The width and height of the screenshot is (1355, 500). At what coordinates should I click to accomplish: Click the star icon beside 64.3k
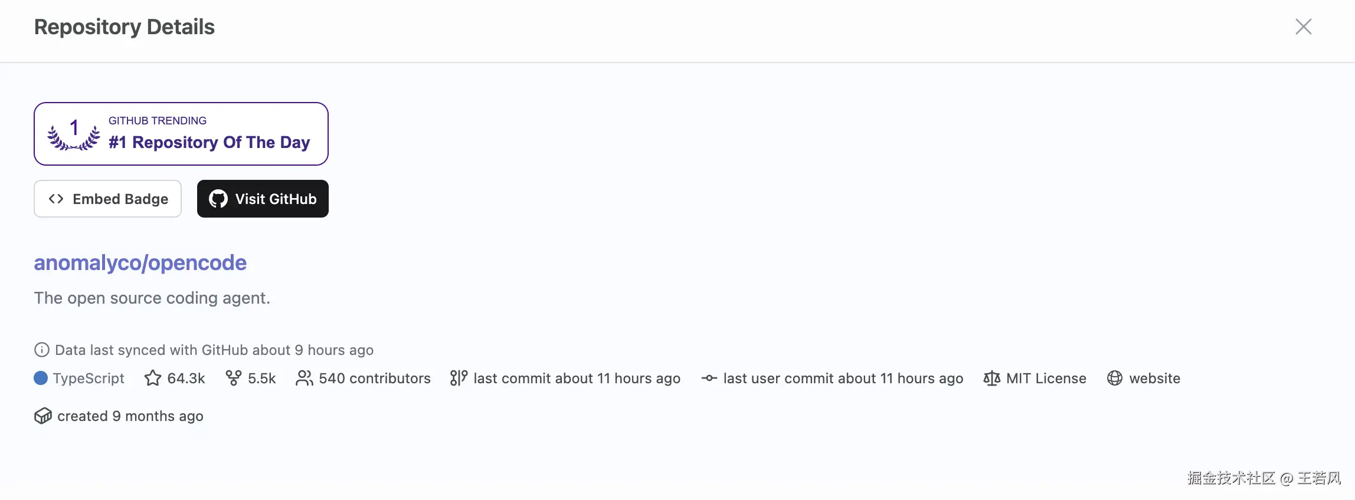(x=153, y=378)
